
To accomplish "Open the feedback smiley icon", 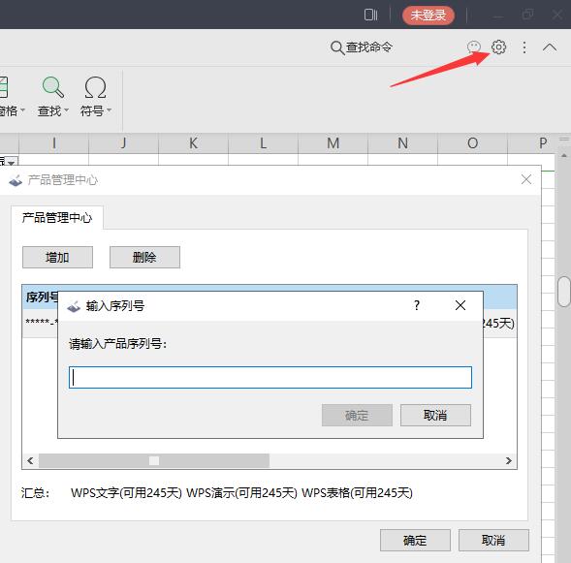I will (x=474, y=47).
